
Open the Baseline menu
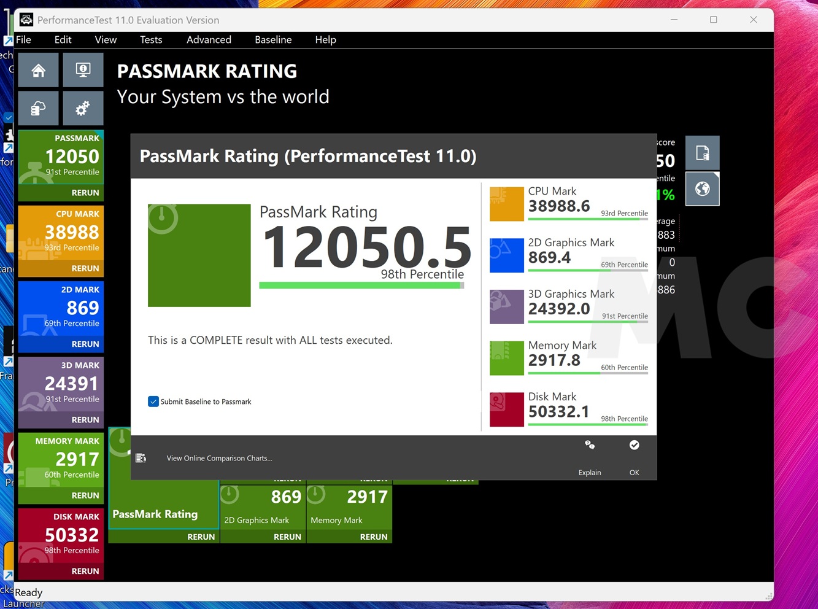[273, 39]
